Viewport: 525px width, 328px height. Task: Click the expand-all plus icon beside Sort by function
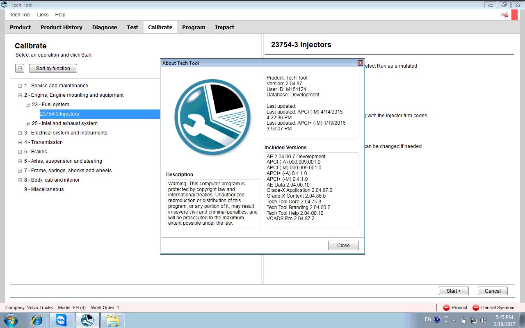[20, 68]
